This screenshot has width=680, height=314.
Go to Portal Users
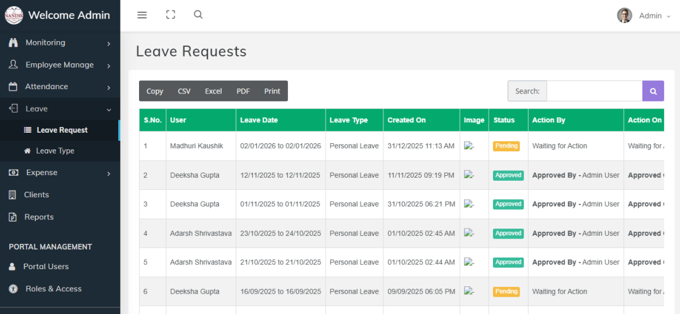click(60, 266)
